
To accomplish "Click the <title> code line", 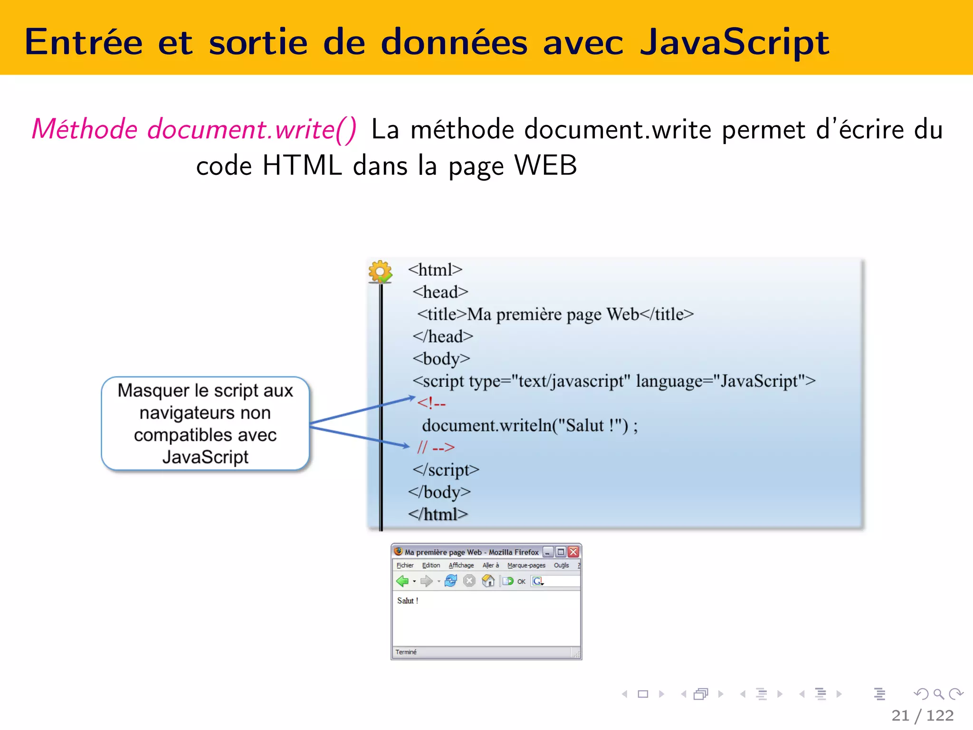I will coord(555,314).
